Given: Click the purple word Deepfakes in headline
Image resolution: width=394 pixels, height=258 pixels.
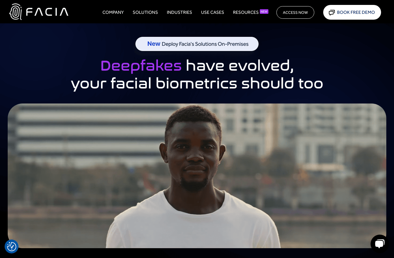Looking at the screenshot, I should point(141,66).
